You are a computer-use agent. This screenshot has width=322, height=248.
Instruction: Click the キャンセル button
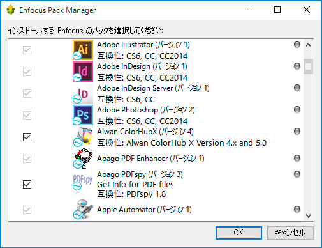click(x=290, y=233)
